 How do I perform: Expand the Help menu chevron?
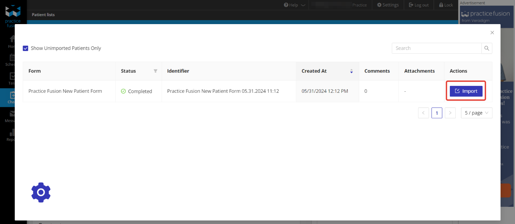303,5
